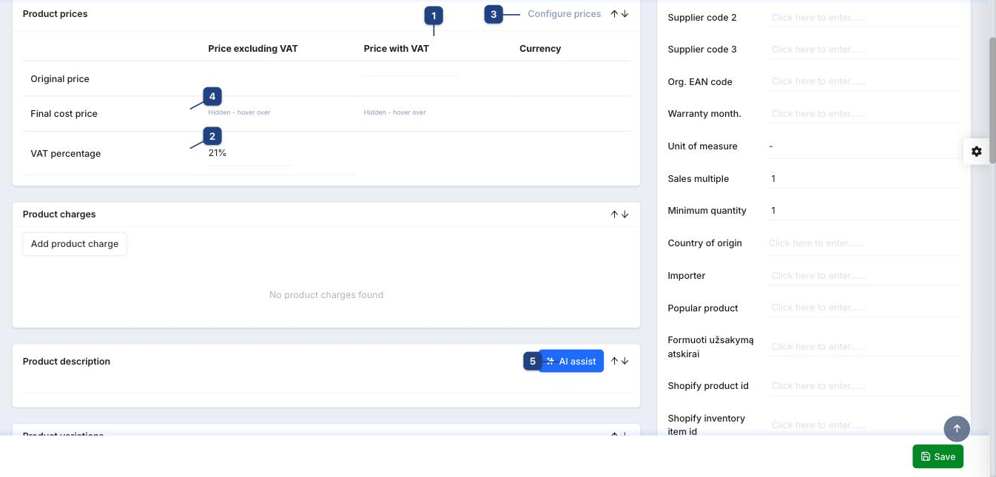Click the No product charges found message

[x=326, y=295]
